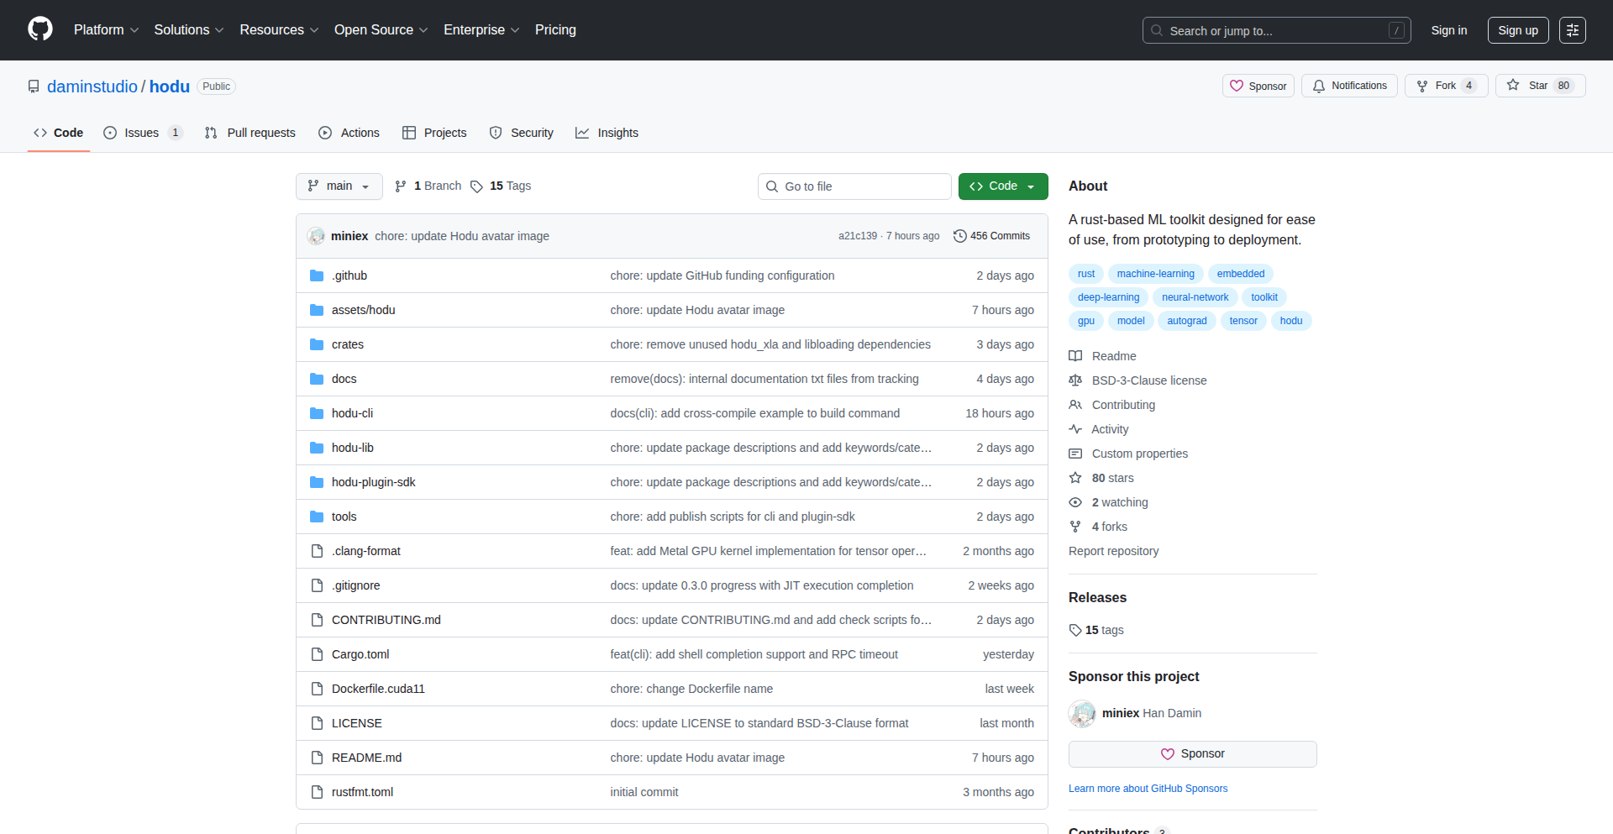Click the Sign up button

(1517, 29)
